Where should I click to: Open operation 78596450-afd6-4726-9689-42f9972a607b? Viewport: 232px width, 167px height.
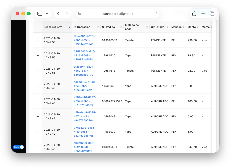click(85, 55)
